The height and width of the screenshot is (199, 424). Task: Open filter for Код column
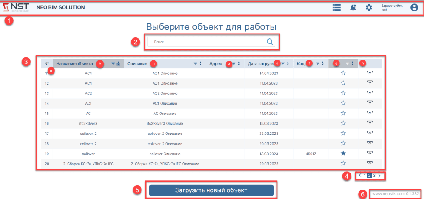click(x=317, y=64)
